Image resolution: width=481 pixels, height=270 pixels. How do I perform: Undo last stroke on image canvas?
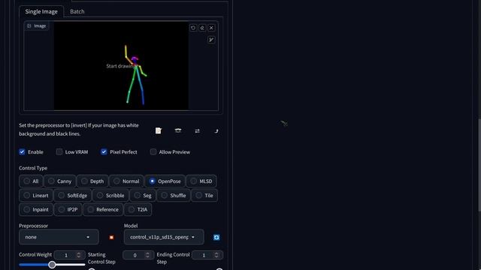point(193,28)
